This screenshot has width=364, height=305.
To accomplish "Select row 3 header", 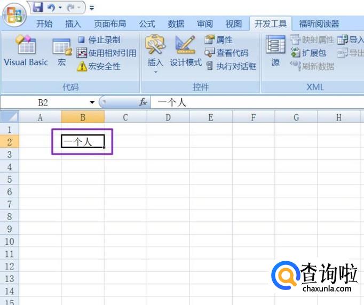I will (x=10, y=154).
